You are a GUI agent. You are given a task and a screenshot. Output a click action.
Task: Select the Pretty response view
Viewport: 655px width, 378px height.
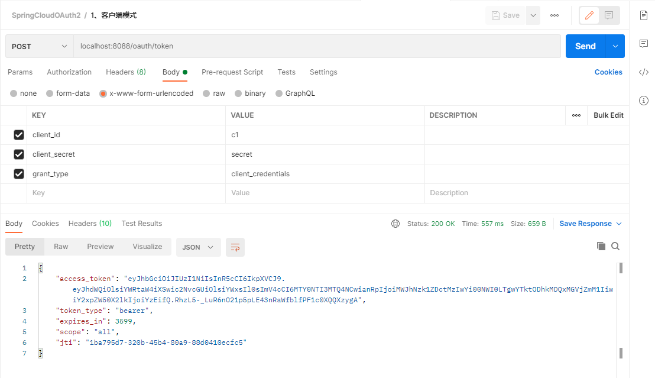coord(25,247)
